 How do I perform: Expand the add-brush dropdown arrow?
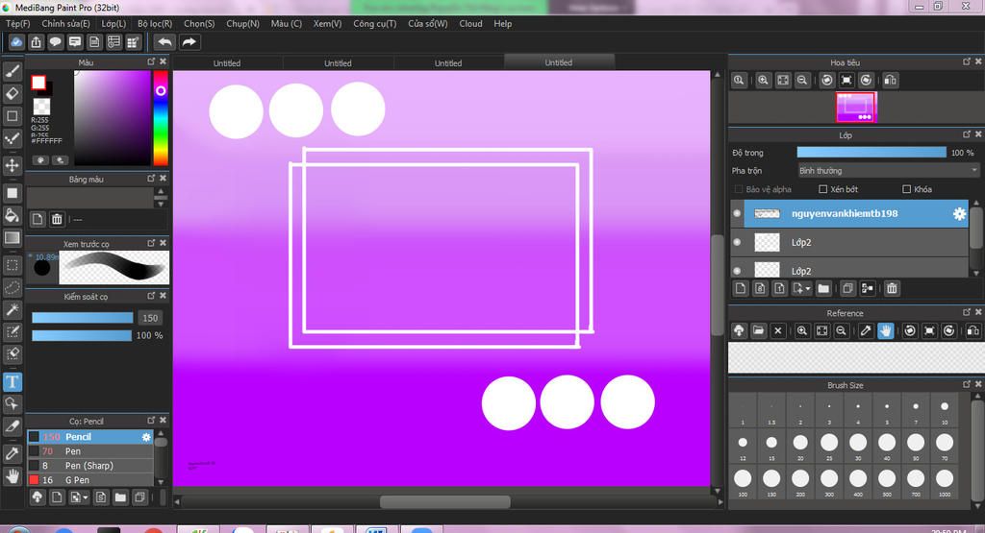click(x=85, y=497)
